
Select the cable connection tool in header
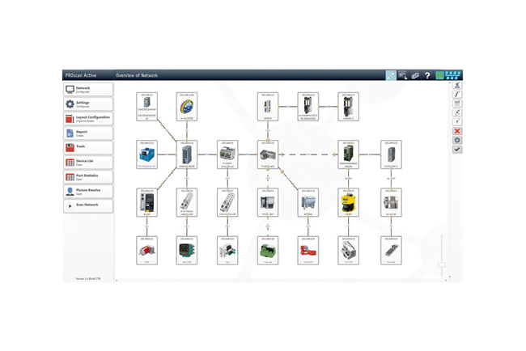[391, 75]
